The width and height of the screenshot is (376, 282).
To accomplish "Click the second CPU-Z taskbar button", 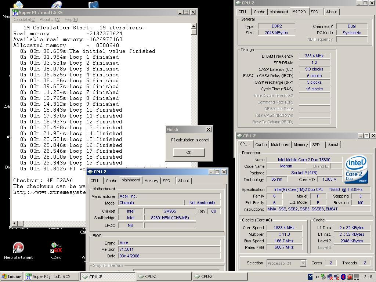I will click(x=164, y=276).
